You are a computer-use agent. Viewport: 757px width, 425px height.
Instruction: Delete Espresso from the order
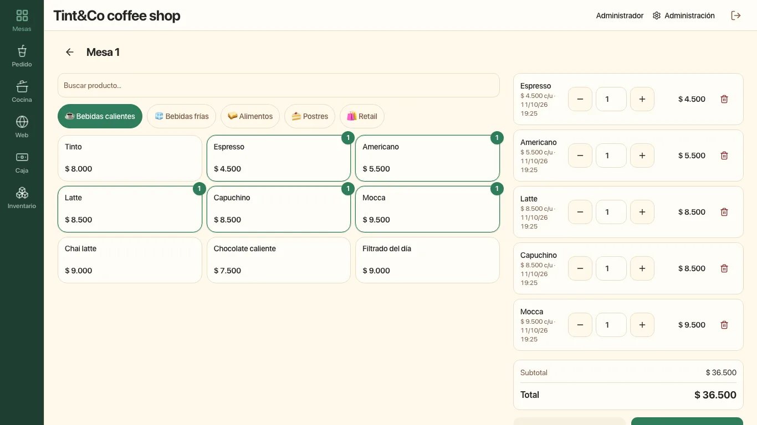pos(724,99)
